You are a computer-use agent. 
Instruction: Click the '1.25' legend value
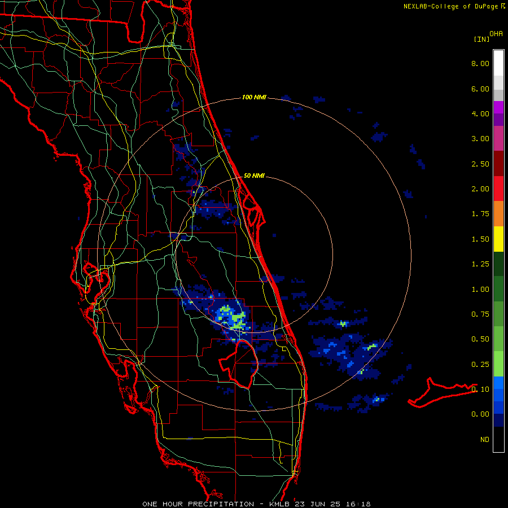[x=480, y=264]
